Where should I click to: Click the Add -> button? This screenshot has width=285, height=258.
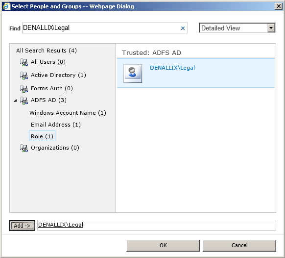pos(22,226)
